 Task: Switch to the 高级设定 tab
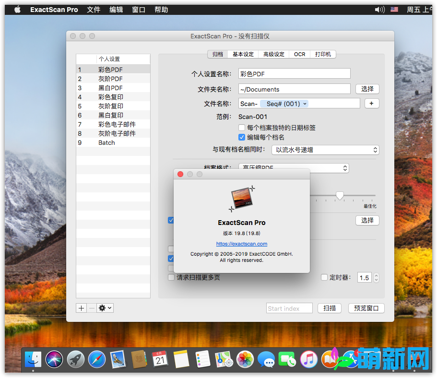pyautogui.click(x=274, y=54)
